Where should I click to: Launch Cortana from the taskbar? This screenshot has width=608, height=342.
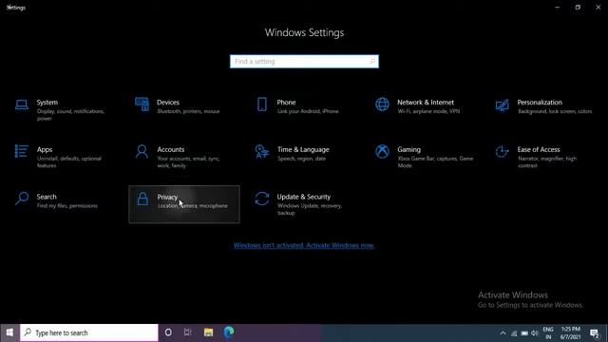pyautogui.click(x=168, y=332)
